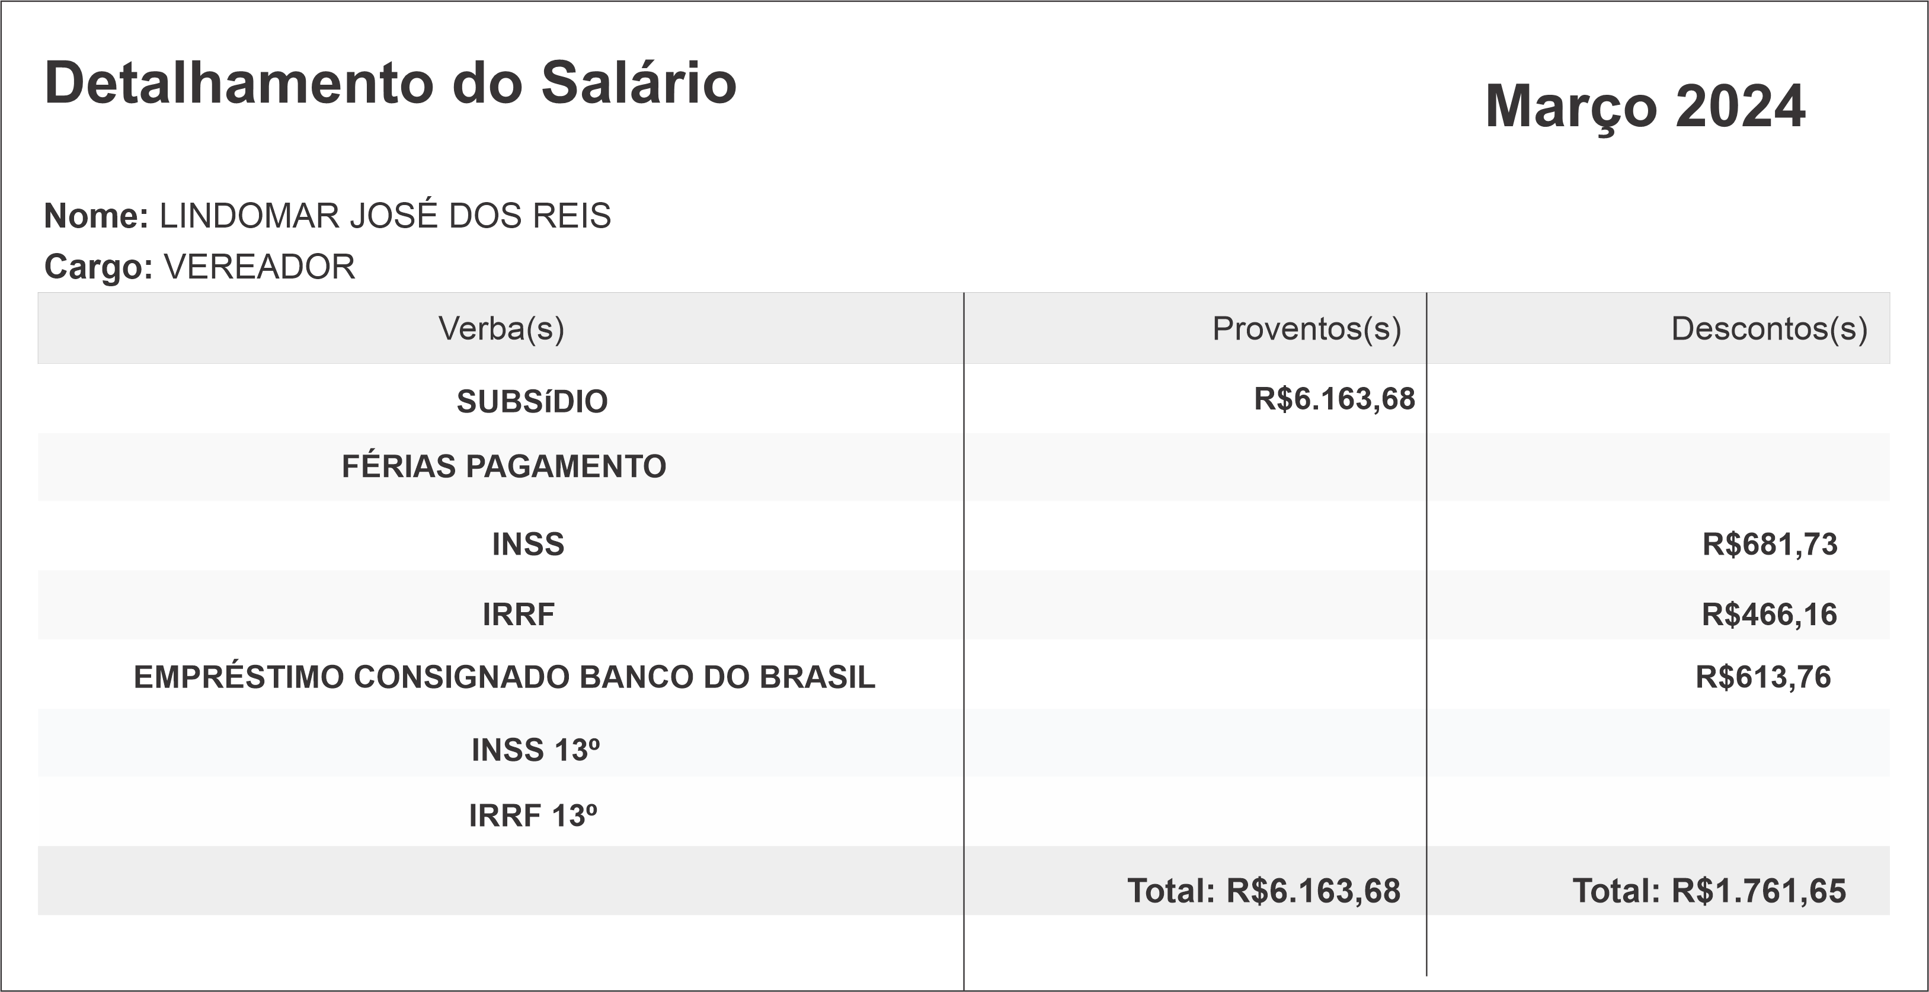Click the Verba(s) column header
Screen dimensions: 1929x992
(x=501, y=329)
